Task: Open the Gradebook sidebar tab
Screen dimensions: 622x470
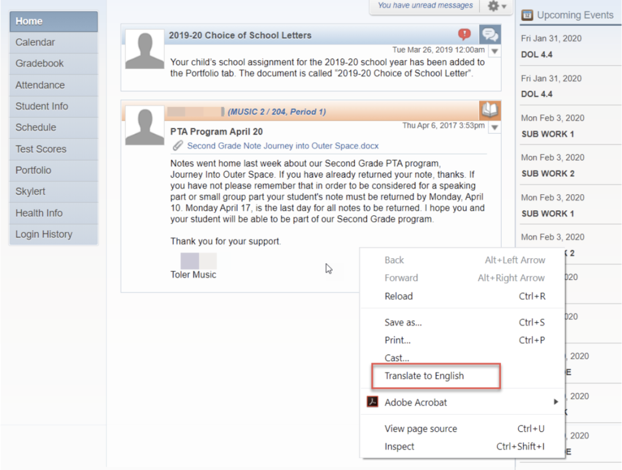Action: 39,63
